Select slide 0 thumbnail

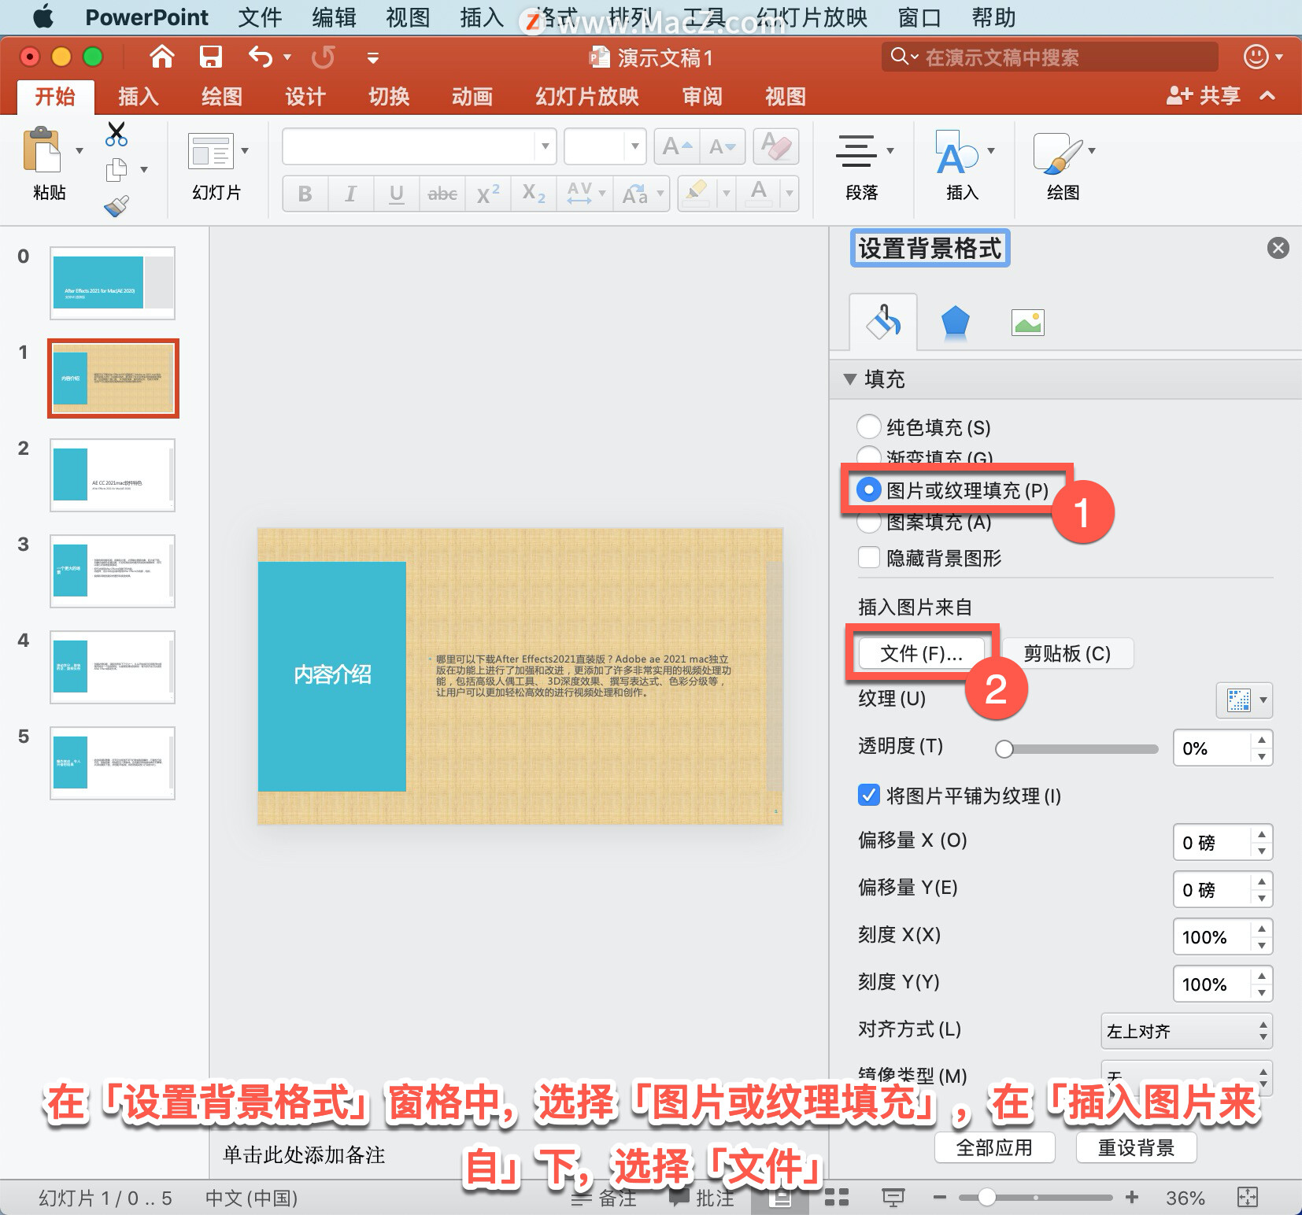point(113,283)
